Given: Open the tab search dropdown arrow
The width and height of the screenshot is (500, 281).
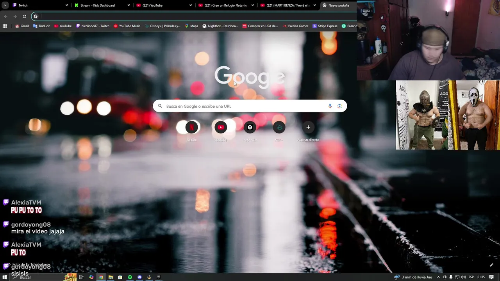Looking at the screenshot, I should [x=5, y=5].
